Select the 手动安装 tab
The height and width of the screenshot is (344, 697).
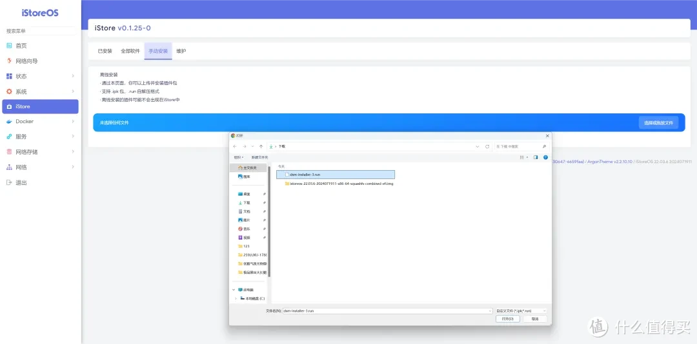point(158,51)
